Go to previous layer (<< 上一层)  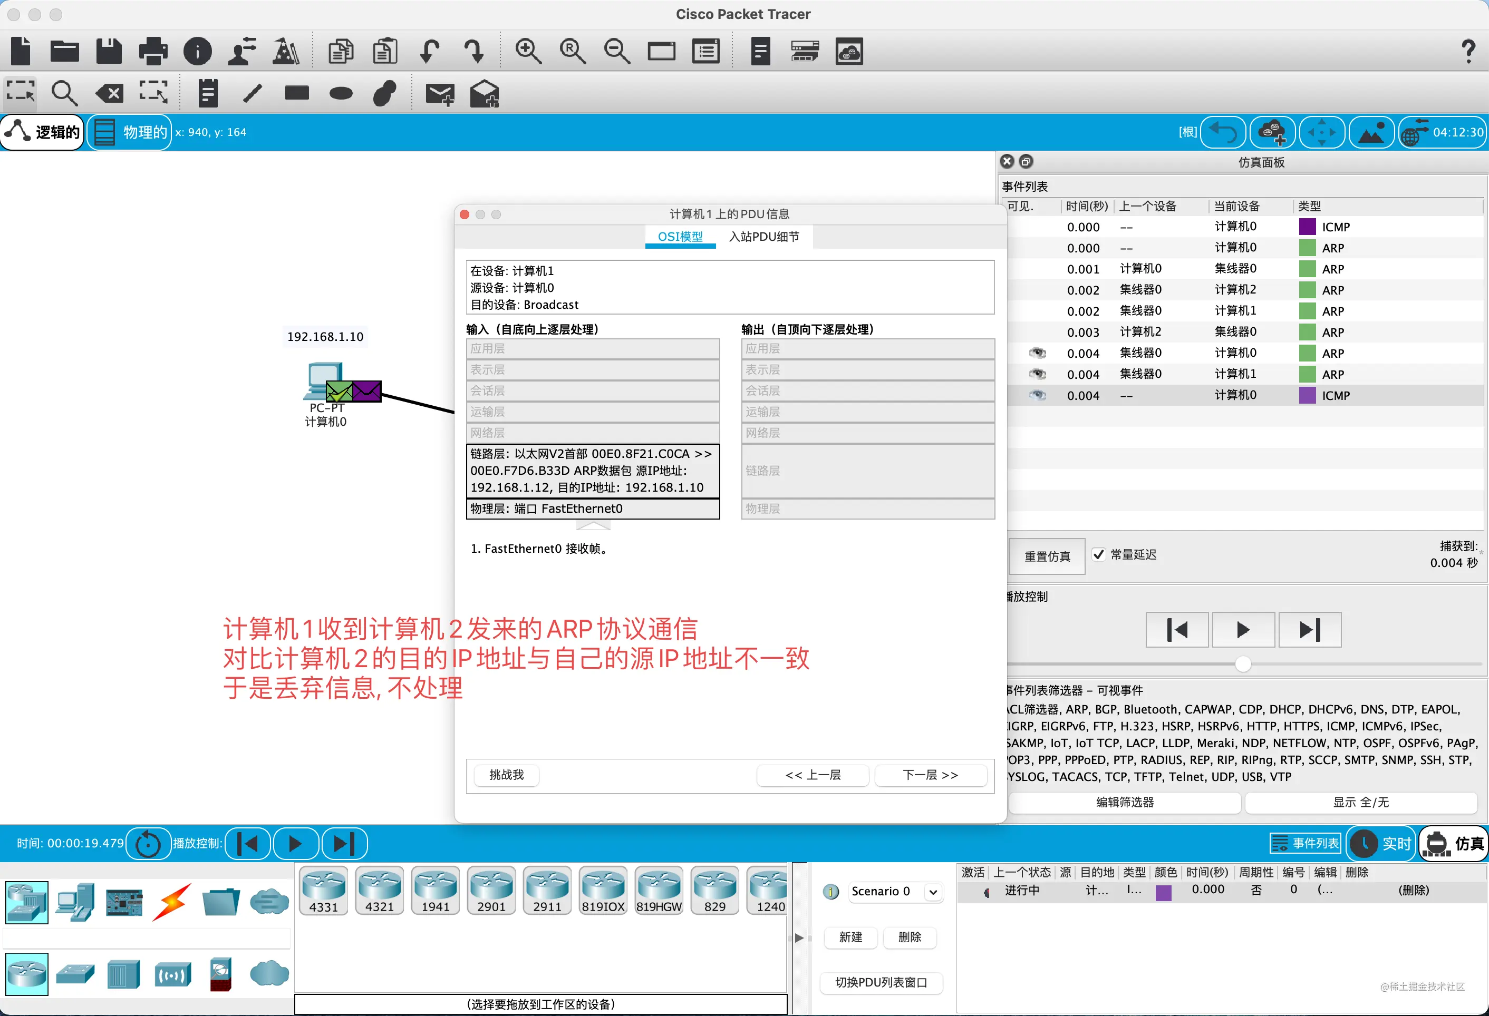813,775
